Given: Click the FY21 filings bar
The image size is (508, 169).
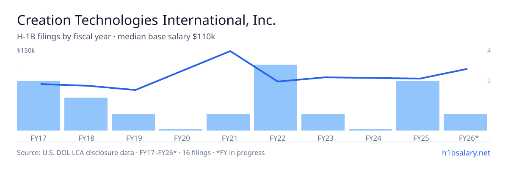Looking at the screenshot, I should point(228,122).
